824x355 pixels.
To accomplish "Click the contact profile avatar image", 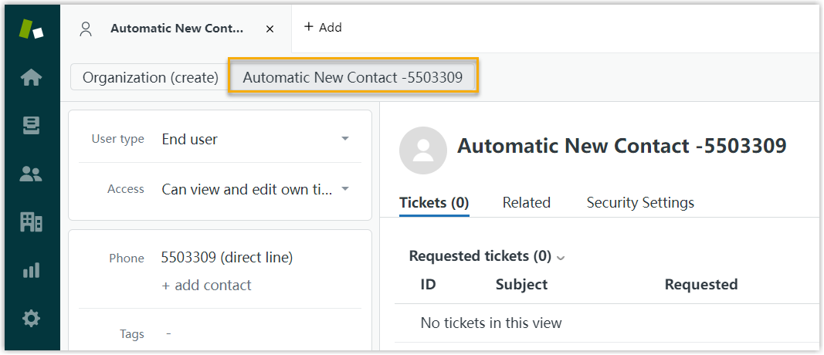I will (x=422, y=150).
